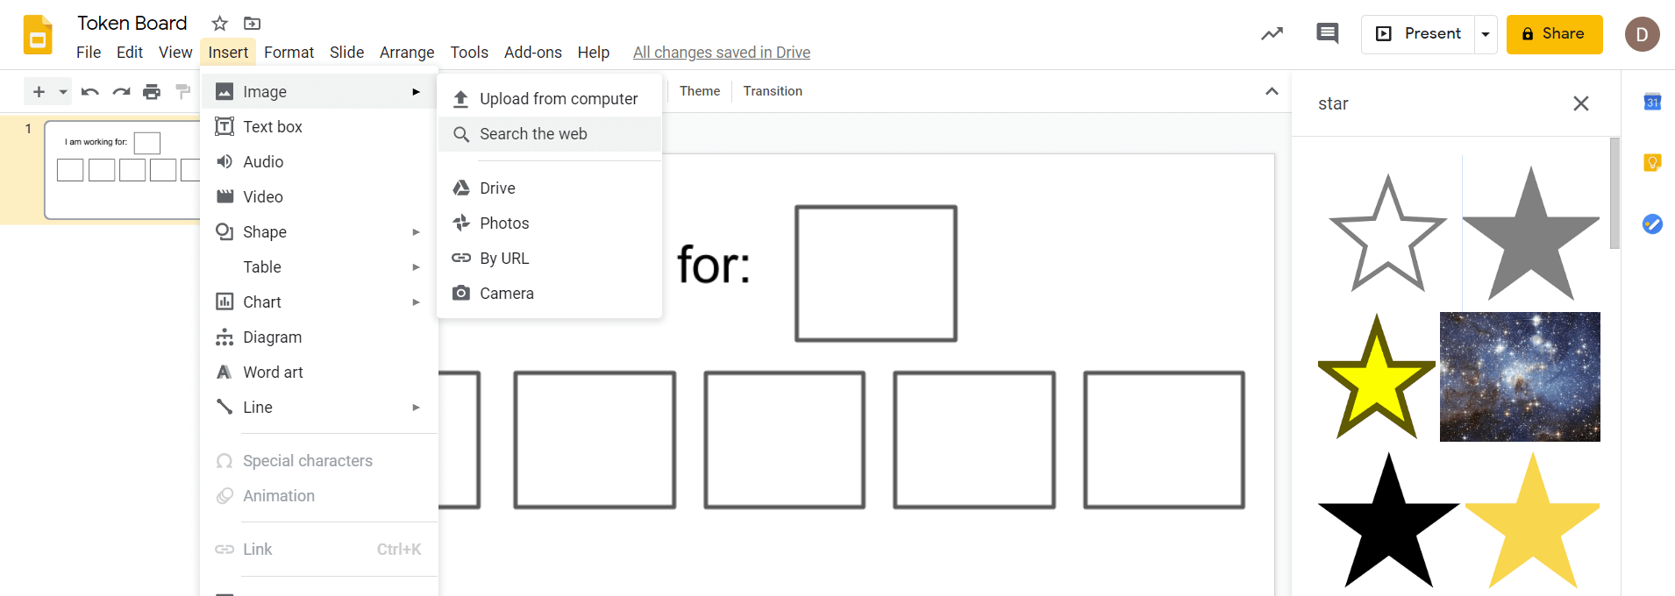Screen dimensions: 1675x596
Task: Open the new slide layout dropdown arrow
Action: click(61, 91)
